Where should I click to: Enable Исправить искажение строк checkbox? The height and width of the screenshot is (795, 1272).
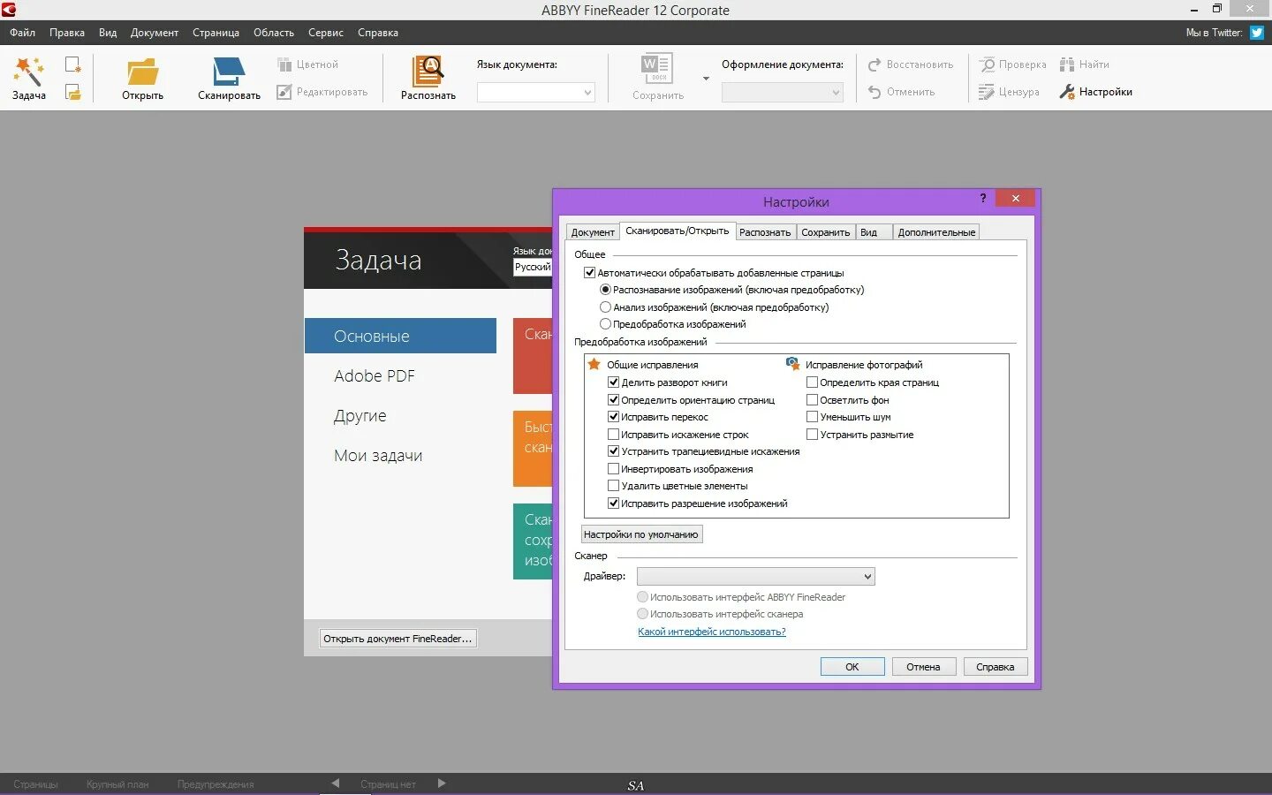point(613,435)
